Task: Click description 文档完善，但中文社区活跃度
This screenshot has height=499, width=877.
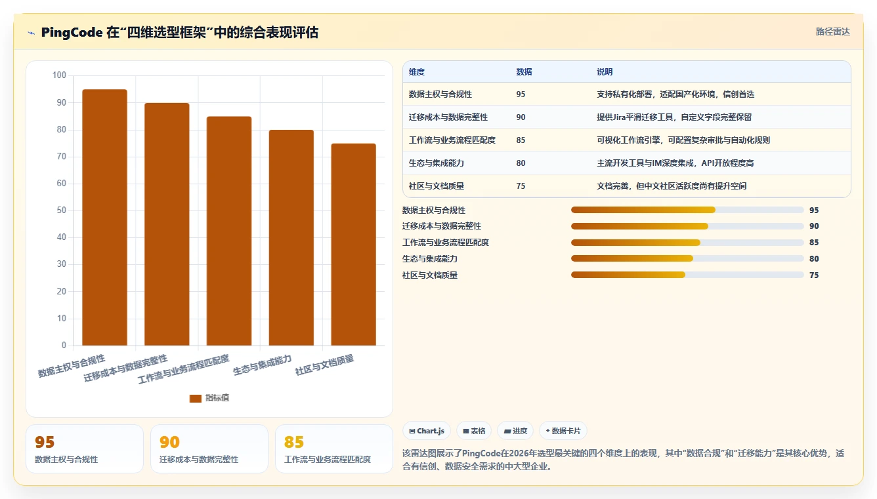Action: pos(672,186)
